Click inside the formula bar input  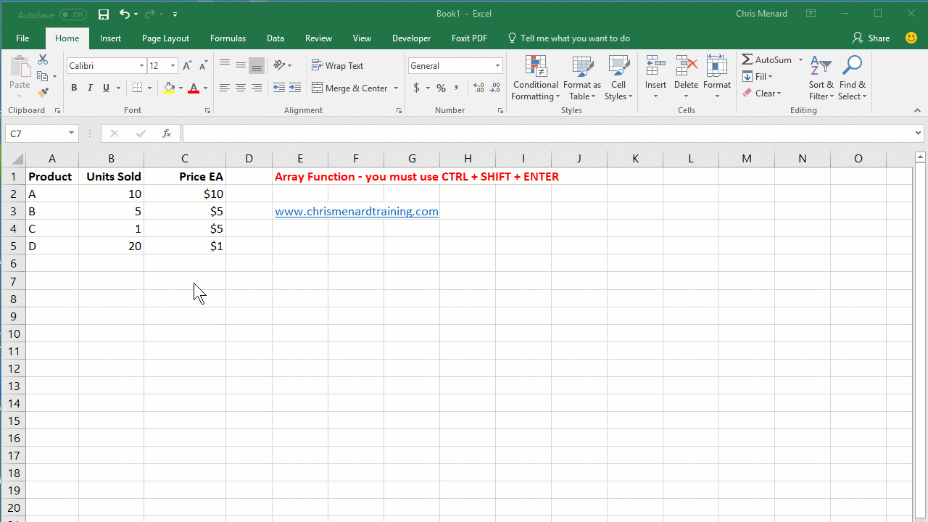pyautogui.click(x=547, y=133)
